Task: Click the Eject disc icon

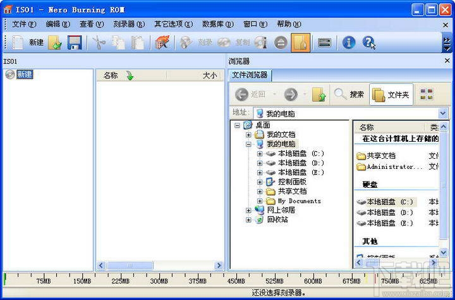Action: (x=281, y=43)
